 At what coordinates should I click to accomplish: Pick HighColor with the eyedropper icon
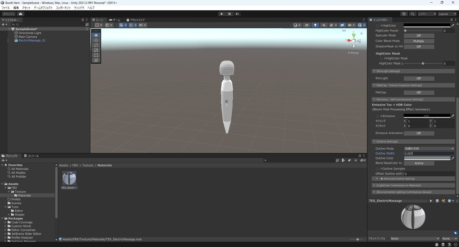click(x=453, y=26)
